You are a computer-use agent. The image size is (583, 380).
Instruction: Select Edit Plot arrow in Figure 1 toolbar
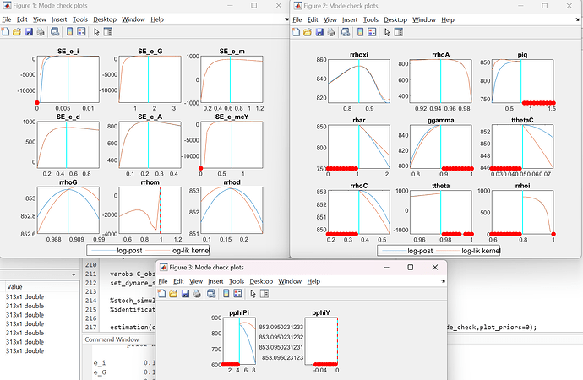[x=96, y=32]
